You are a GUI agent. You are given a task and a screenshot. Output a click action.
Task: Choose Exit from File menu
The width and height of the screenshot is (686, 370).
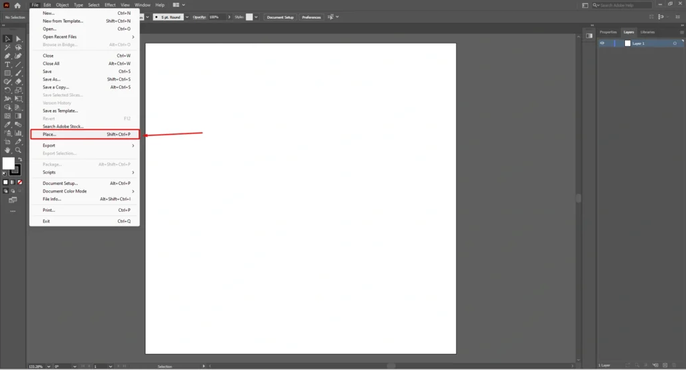click(x=84, y=221)
